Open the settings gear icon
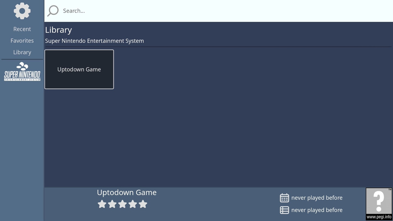 coord(22,11)
